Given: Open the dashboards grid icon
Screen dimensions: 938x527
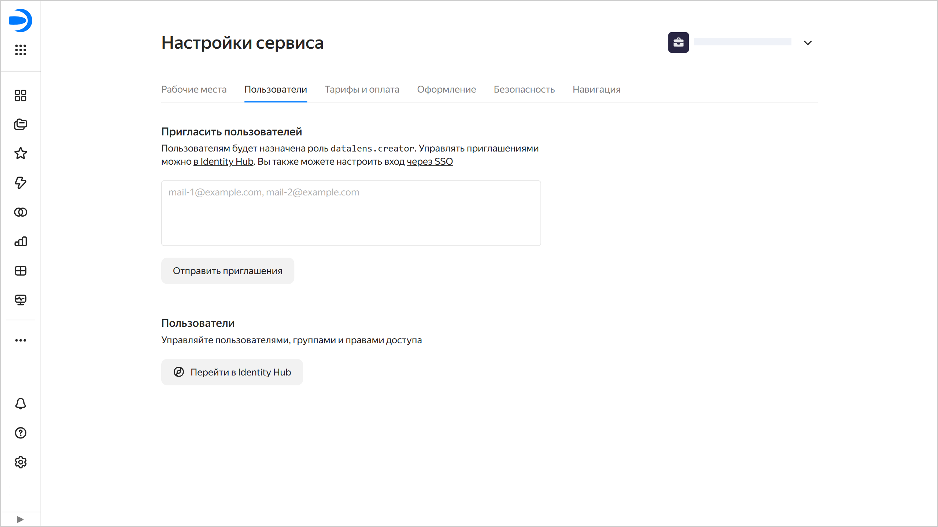Looking at the screenshot, I should (21, 271).
